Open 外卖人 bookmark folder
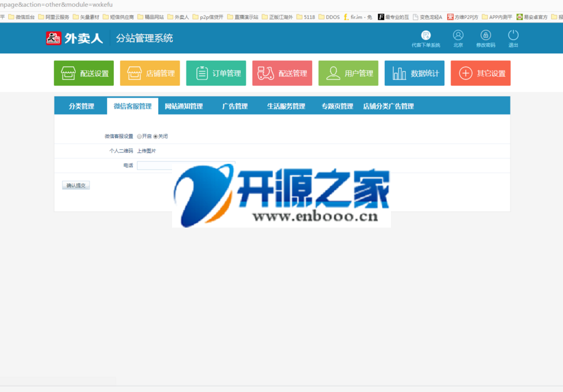The height and width of the screenshot is (392, 563). [178, 17]
